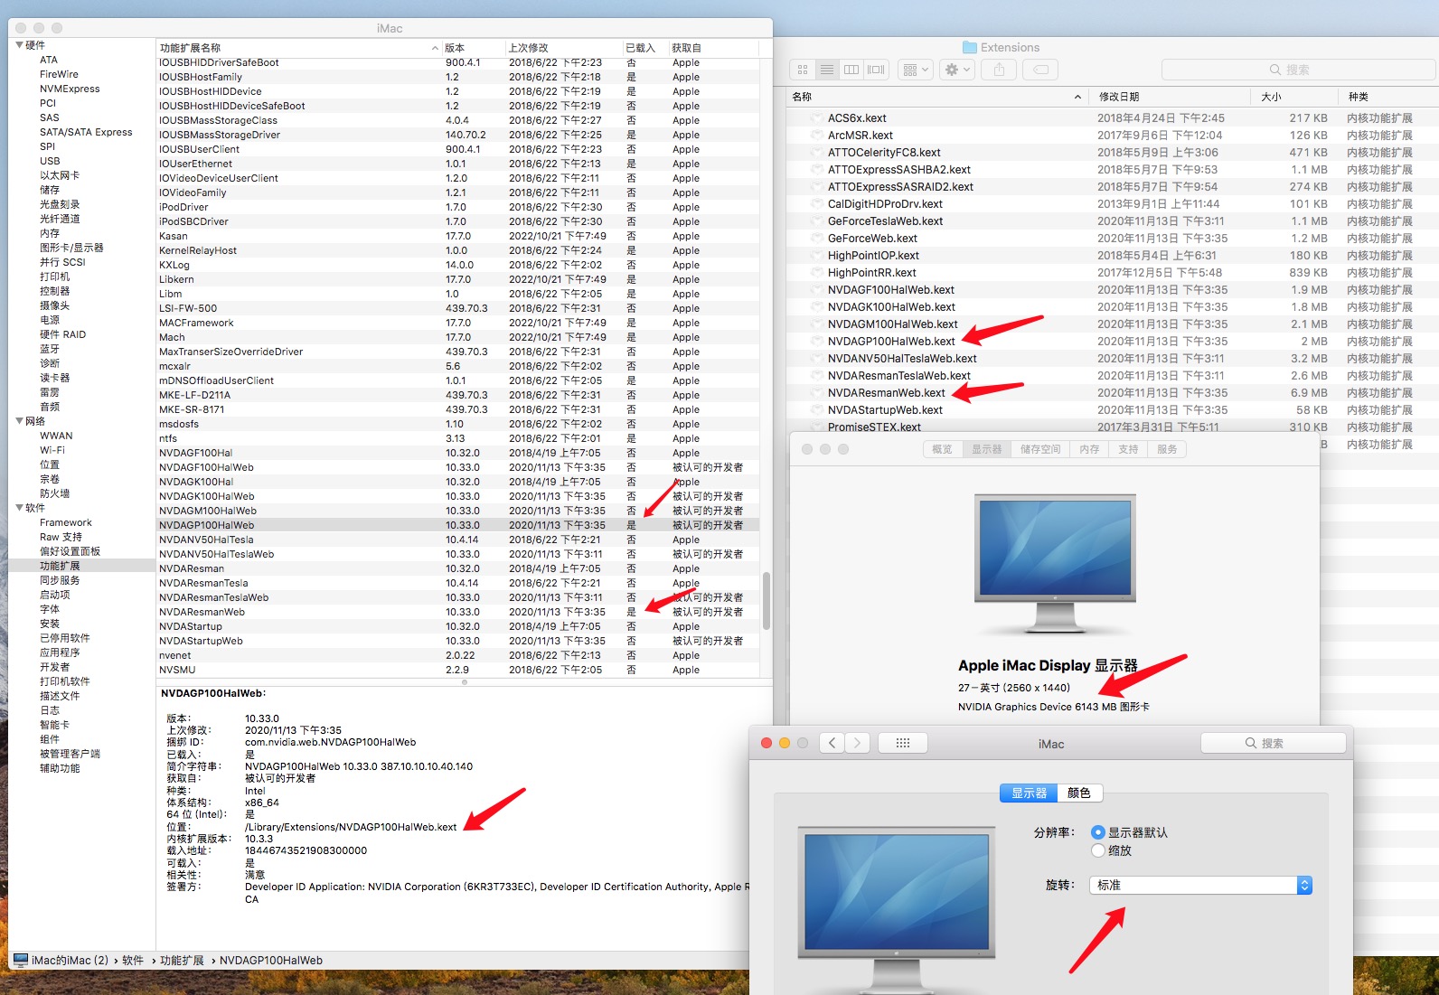1439x995 pixels.
Task: Select Wi-Fi in network sidebar
Action: coord(52,450)
